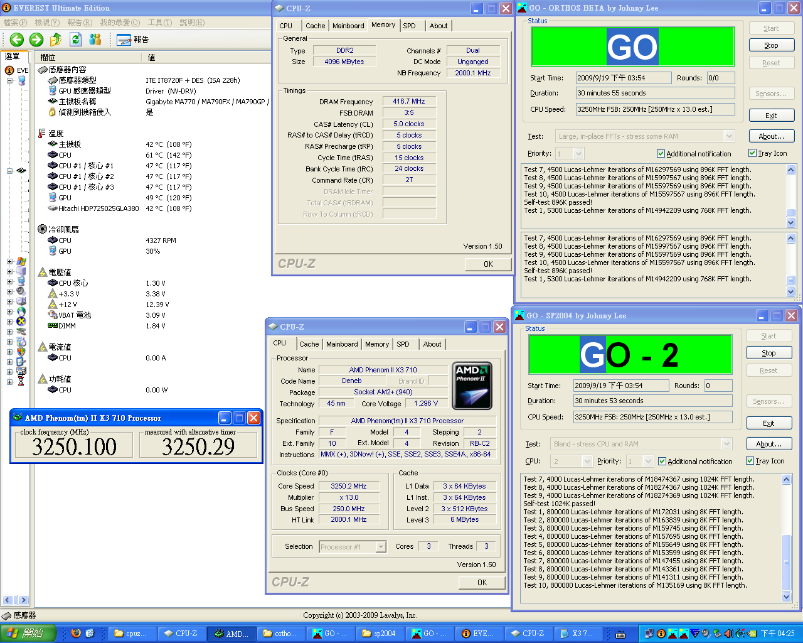
Task: Expand the first collapsed node under motherboard tree
Action: pyautogui.click(x=9, y=262)
